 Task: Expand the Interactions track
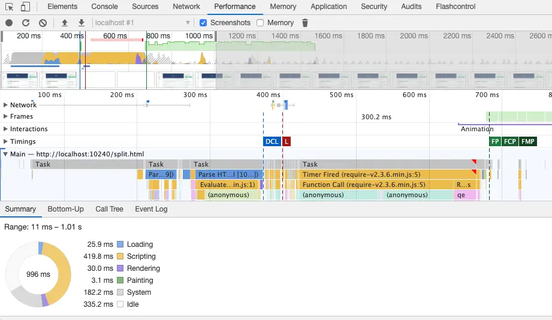click(5, 129)
